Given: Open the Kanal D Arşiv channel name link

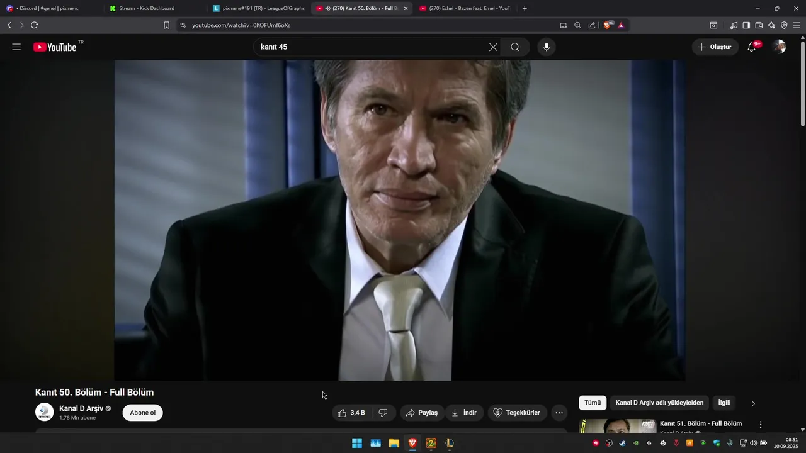Looking at the screenshot, I should click(x=81, y=408).
